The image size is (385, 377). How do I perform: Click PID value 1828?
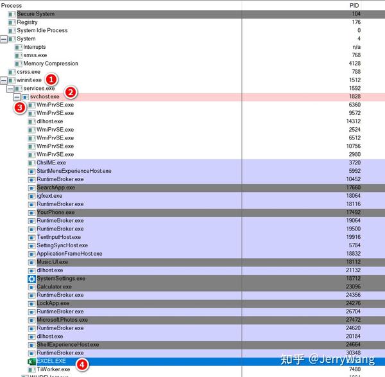coord(355,96)
